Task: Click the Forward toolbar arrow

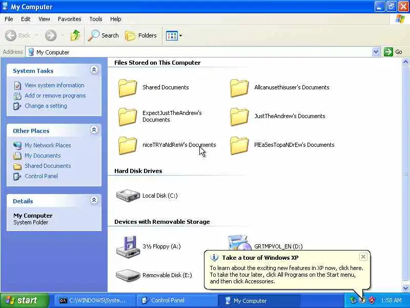Action: click(50, 35)
